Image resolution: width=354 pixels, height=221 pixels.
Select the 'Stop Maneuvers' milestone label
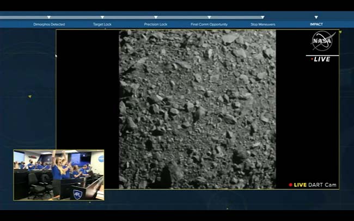pos(263,24)
